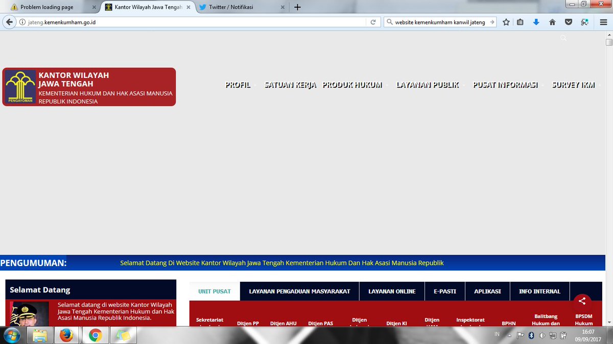Select the UNIT PUSAT tab
This screenshot has height=344, width=613.
click(215, 292)
